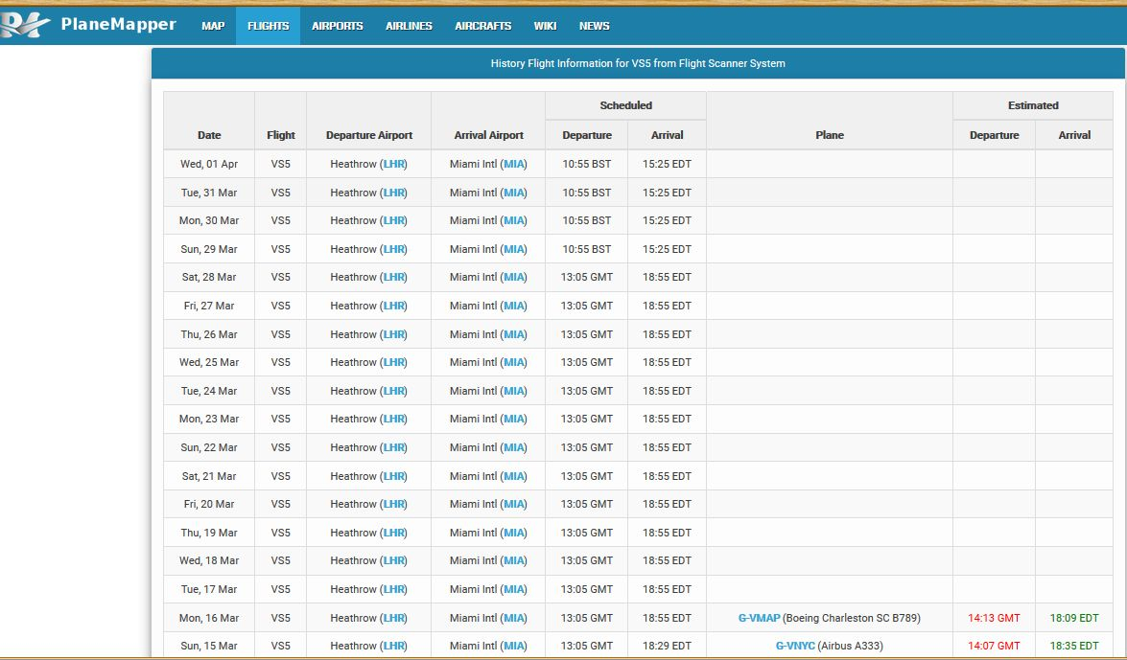
Task: Select estimated departure 14:13 GMT
Action: click(994, 618)
